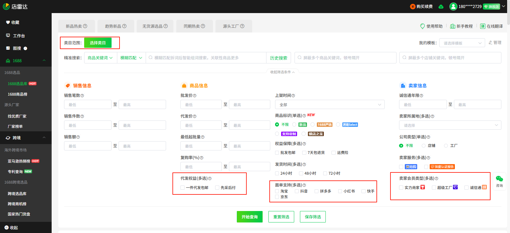Check the 一件代发包邮 checkbox
The width and height of the screenshot is (510, 233).
click(183, 188)
